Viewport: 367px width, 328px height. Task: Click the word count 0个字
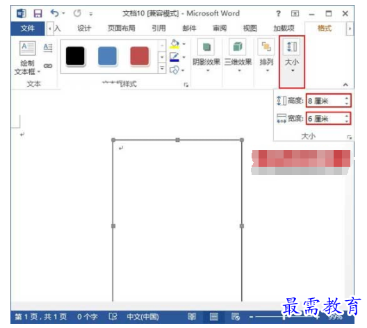point(87,317)
